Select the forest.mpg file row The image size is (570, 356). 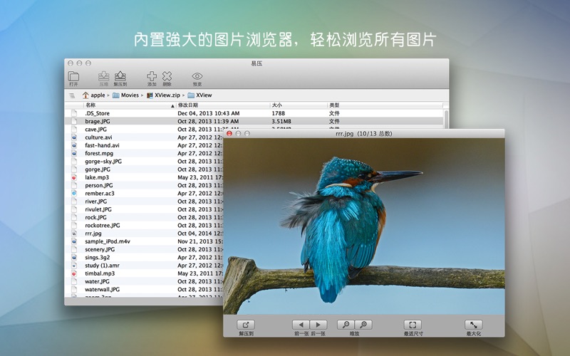tap(98, 153)
